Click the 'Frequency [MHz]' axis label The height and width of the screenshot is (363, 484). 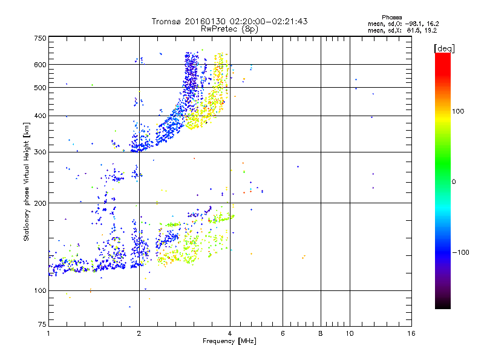[x=229, y=341]
